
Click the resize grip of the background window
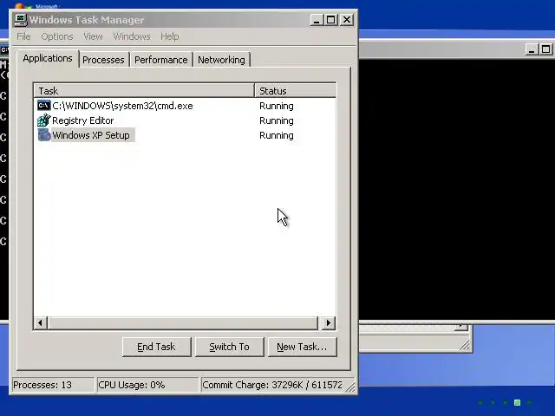[465, 345]
